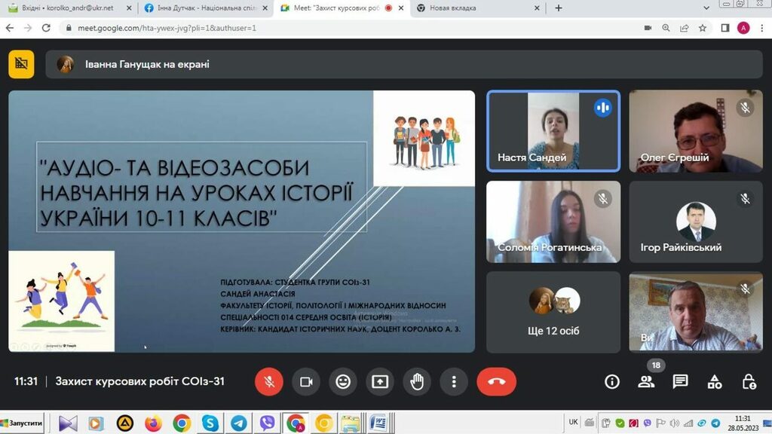Open the host controls lock icon

tap(748, 382)
